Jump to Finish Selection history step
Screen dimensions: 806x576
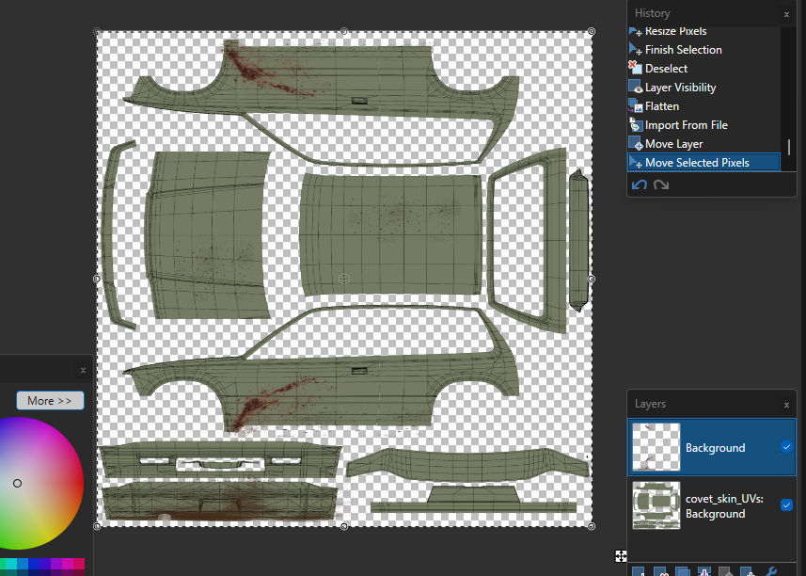[x=703, y=50]
